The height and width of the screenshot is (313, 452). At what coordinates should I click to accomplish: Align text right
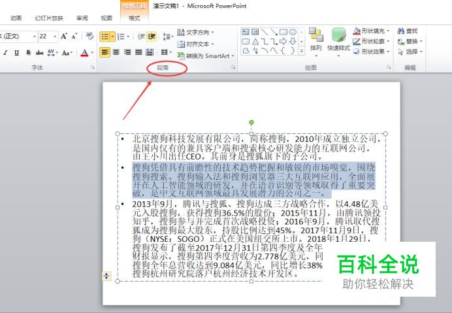click(x=127, y=52)
